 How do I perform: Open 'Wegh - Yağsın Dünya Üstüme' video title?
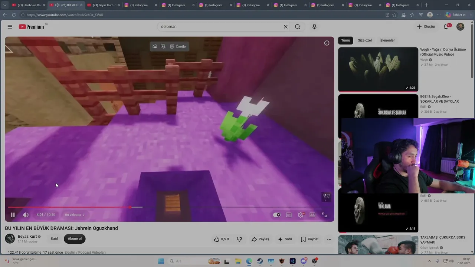coord(443,52)
